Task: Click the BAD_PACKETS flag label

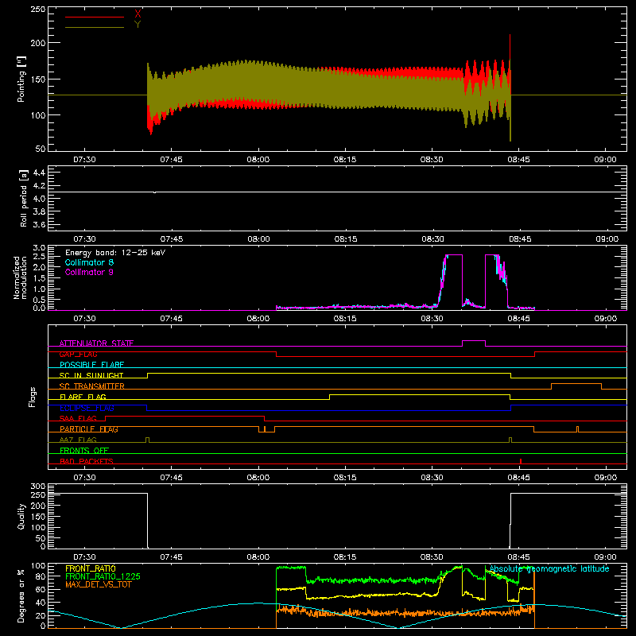Action: (x=87, y=461)
